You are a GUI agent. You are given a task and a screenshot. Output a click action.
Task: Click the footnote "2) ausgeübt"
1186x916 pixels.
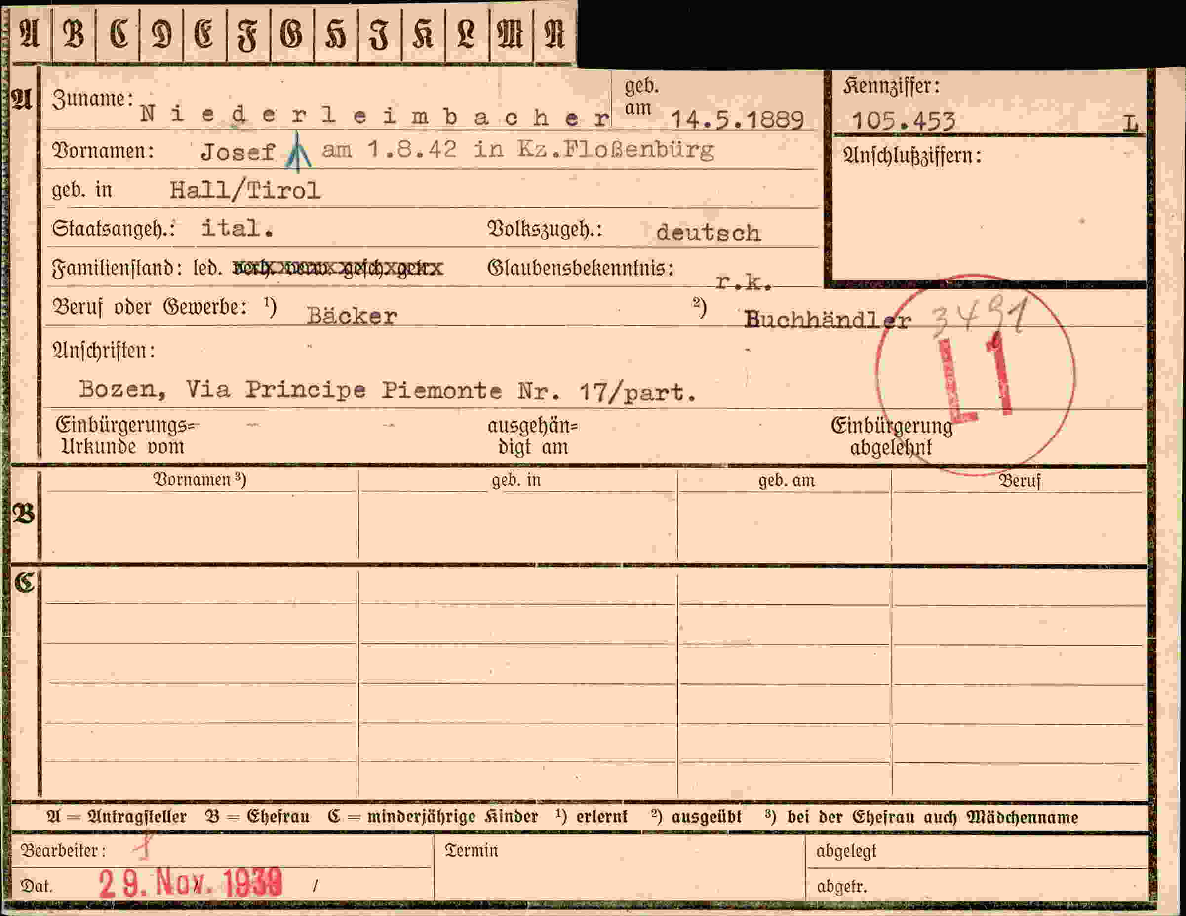point(696,817)
